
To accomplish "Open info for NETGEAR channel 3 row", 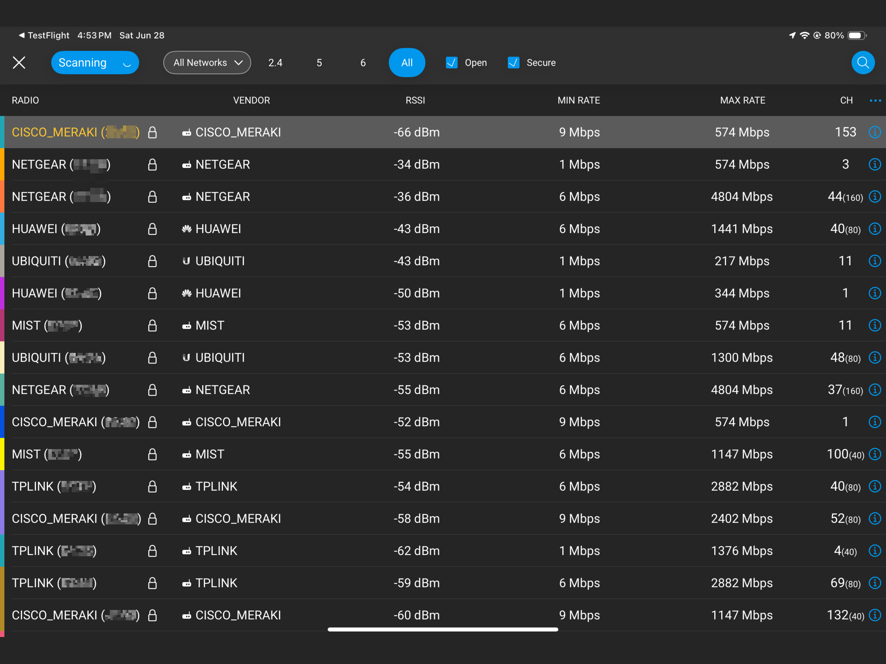I will pos(874,164).
